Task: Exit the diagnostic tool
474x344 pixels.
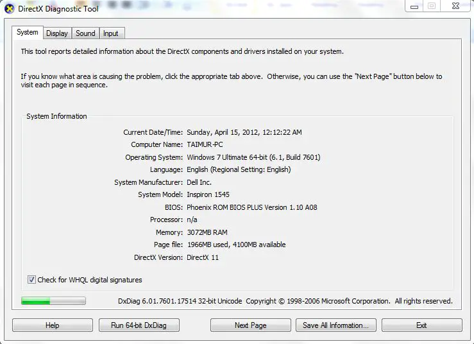Action: coord(421,325)
